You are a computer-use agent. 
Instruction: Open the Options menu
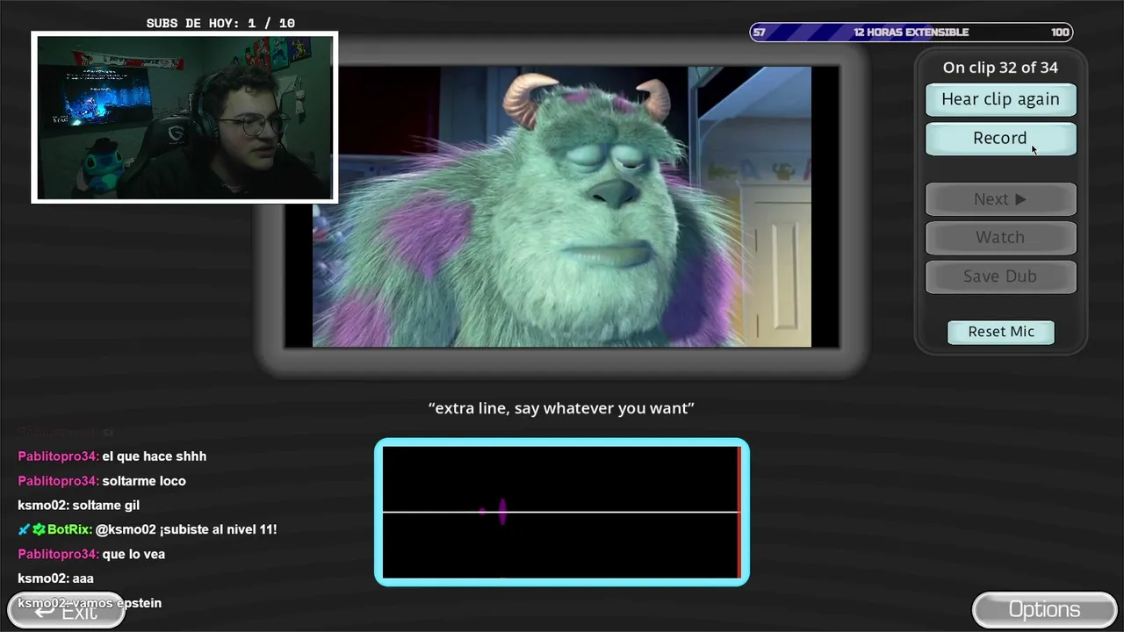(x=1044, y=609)
